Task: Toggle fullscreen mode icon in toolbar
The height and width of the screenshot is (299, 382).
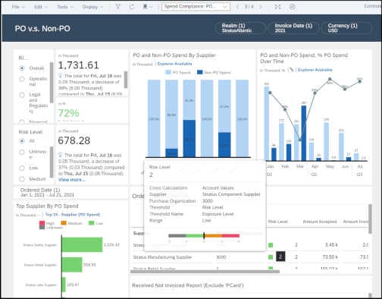Action: click(x=278, y=7)
